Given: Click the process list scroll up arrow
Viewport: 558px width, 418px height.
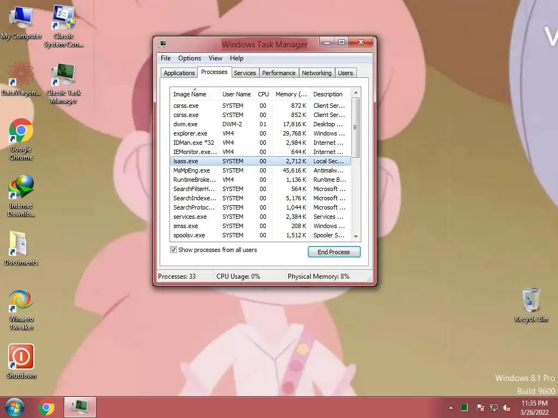Looking at the screenshot, I should (x=355, y=93).
